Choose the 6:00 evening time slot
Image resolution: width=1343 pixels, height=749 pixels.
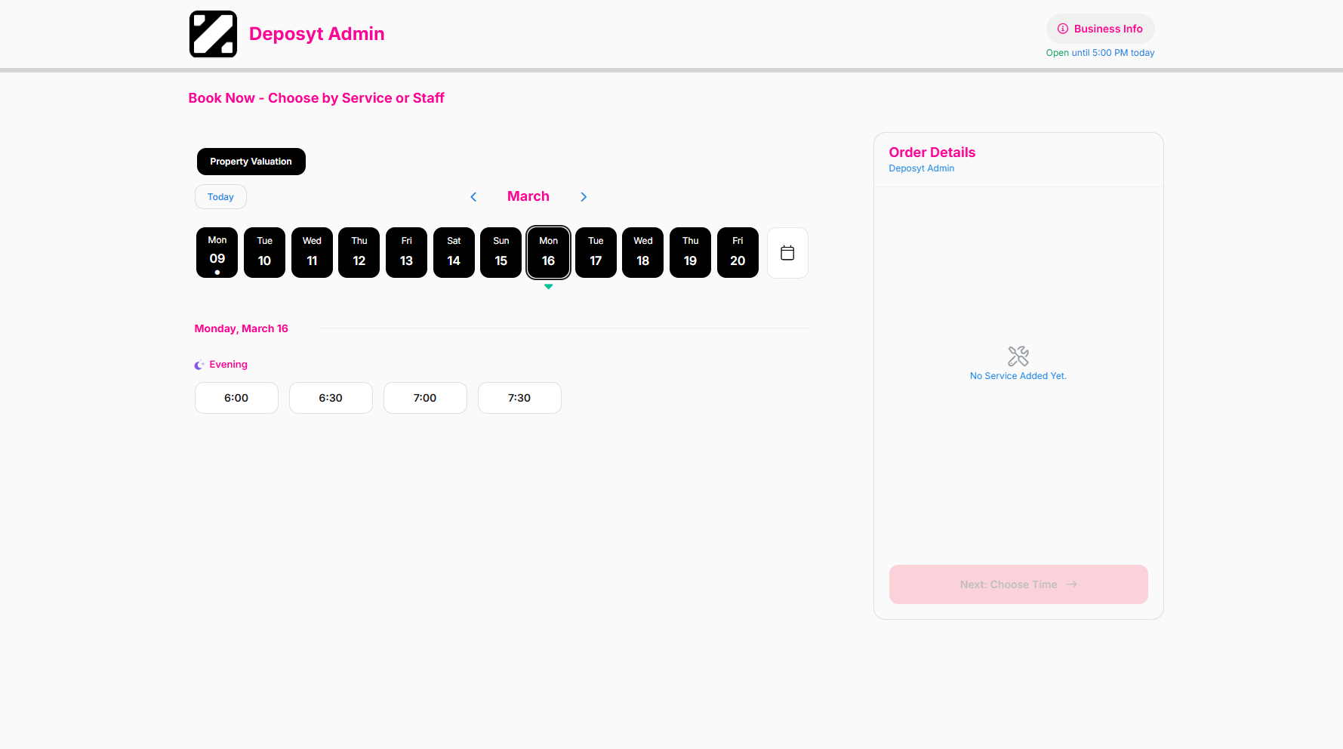click(x=236, y=398)
